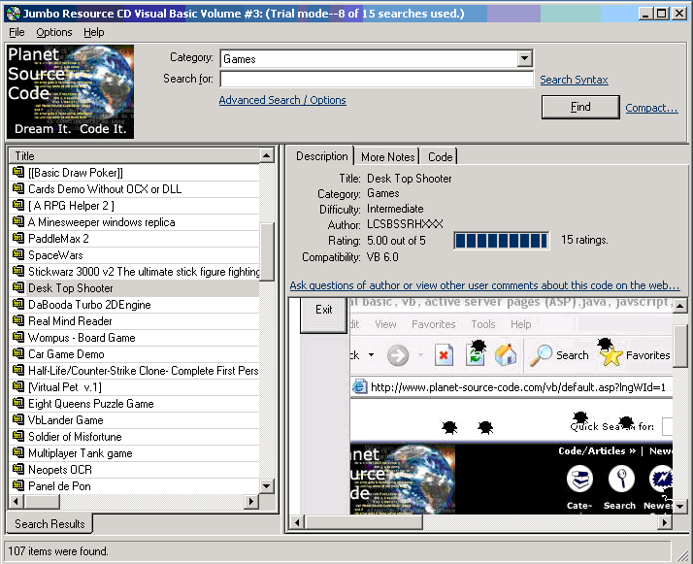Select the title SpaceWars

pyautogui.click(x=55, y=255)
